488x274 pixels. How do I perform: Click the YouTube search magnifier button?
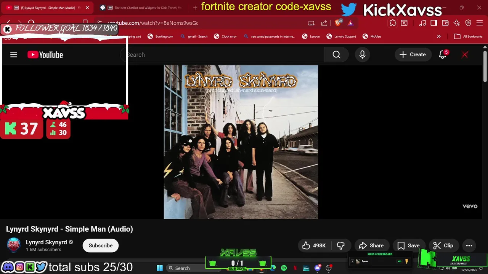pos(336,55)
